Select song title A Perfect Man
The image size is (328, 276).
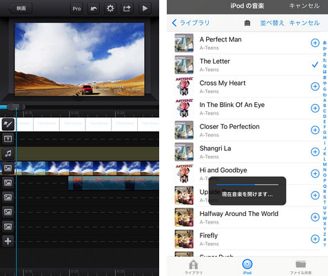coord(221,39)
